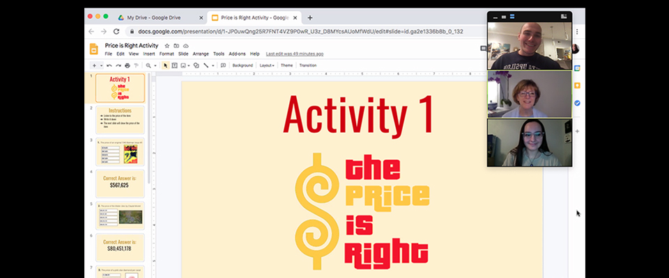The image size is (669, 278).
Task: Click the 'Activity 1' title on the slide
Action: tap(358, 115)
